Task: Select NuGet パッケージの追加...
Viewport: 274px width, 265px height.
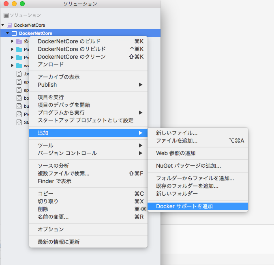Action: click(x=198, y=166)
